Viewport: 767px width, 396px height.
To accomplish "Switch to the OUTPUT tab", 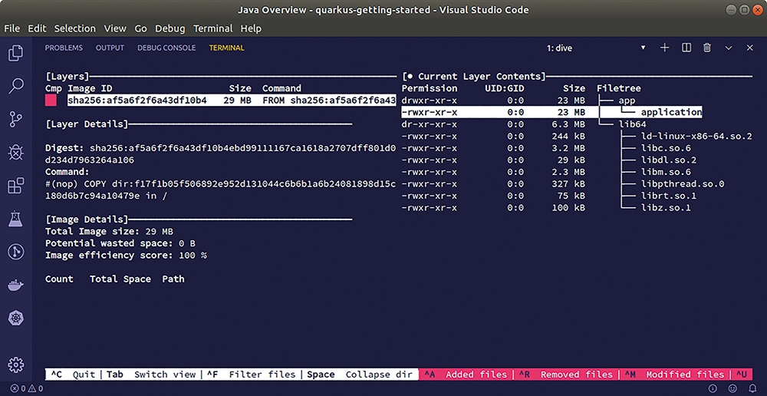I will [x=110, y=48].
